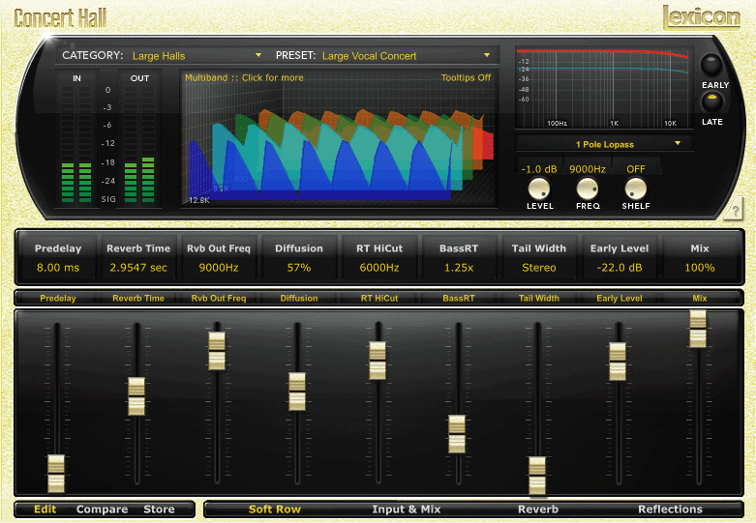This screenshot has width=756, height=523.
Task: Turn the SHELF knob
Action: click(635, 189)
